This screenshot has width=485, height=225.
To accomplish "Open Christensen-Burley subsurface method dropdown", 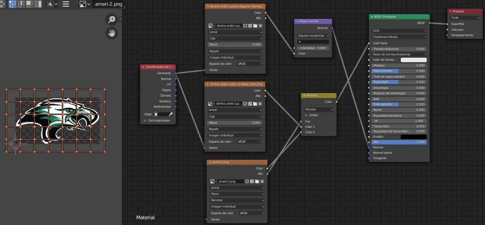I will click(399, 37).
